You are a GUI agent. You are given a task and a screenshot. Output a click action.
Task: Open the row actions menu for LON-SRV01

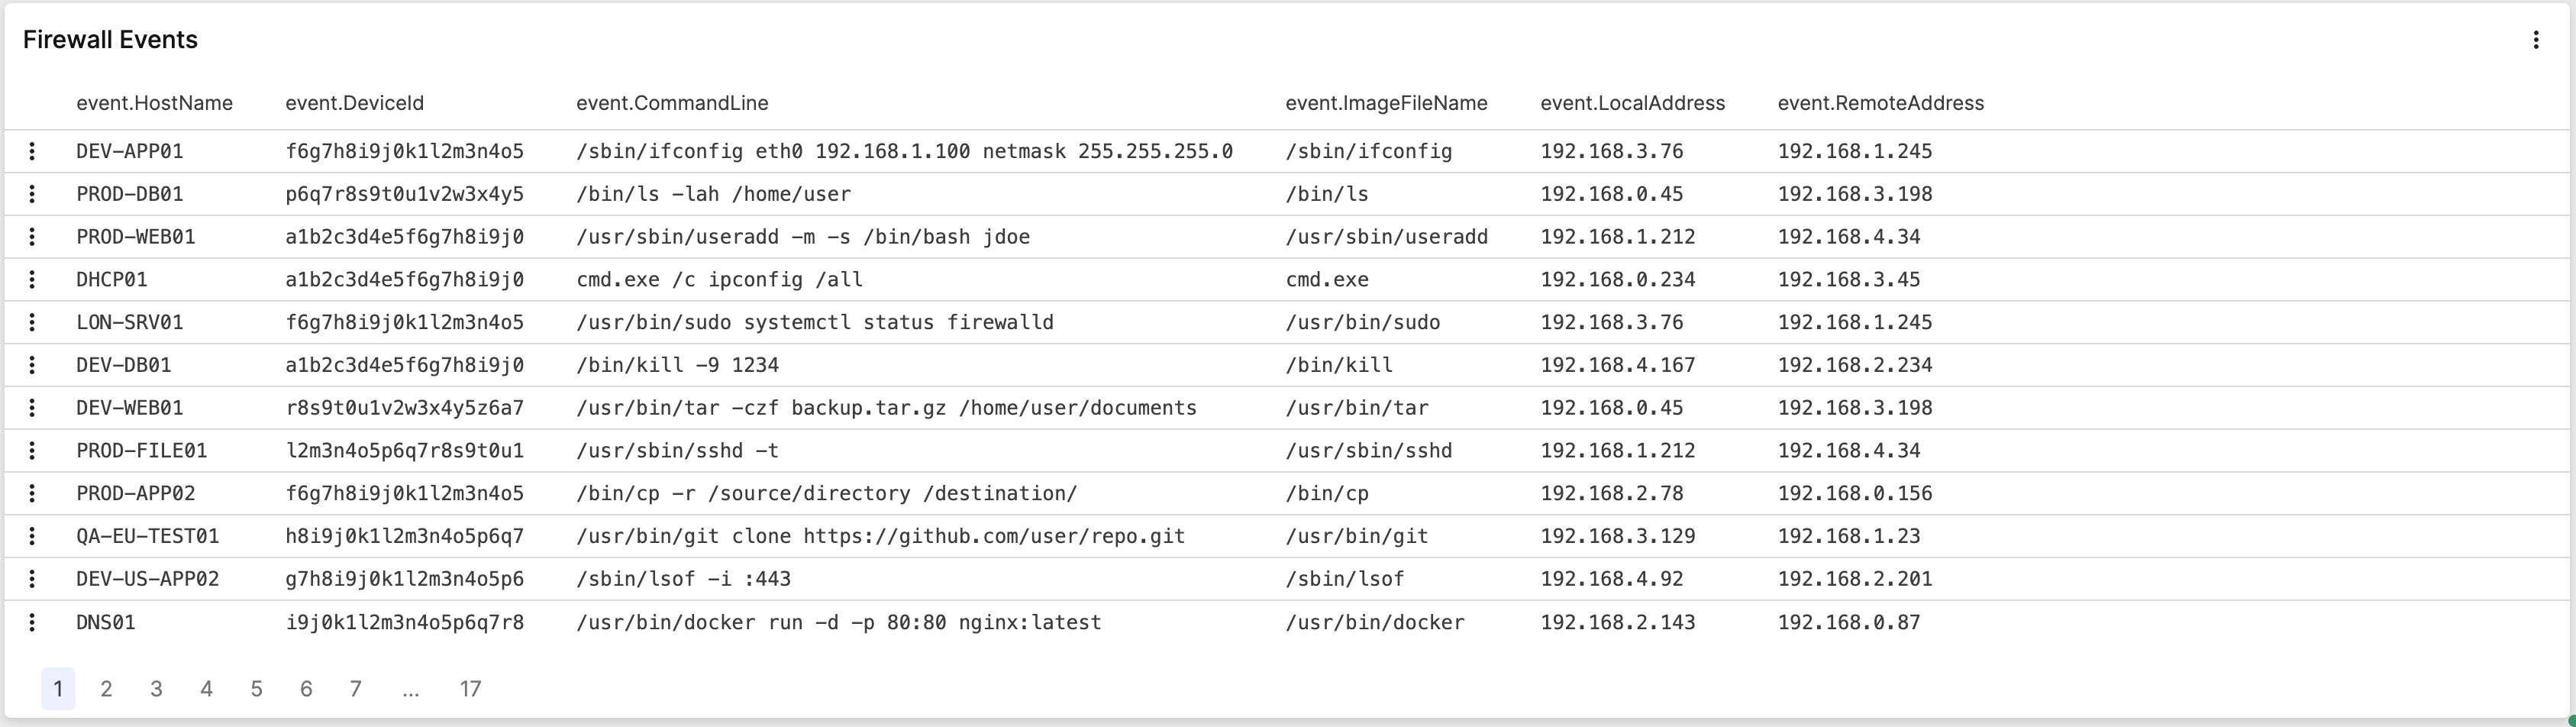click(33, 322)
